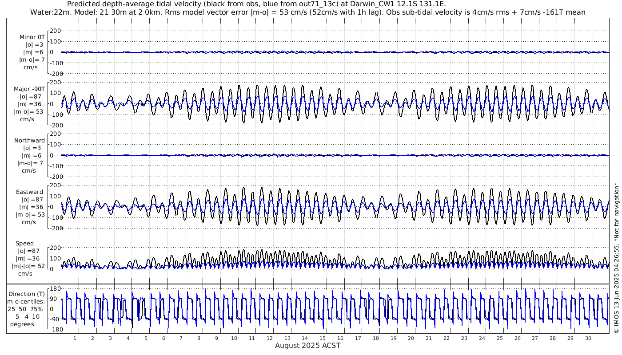The image size is (622, 355).
Task: Select the "Northward" panel label
Action: tap(29, 140)
